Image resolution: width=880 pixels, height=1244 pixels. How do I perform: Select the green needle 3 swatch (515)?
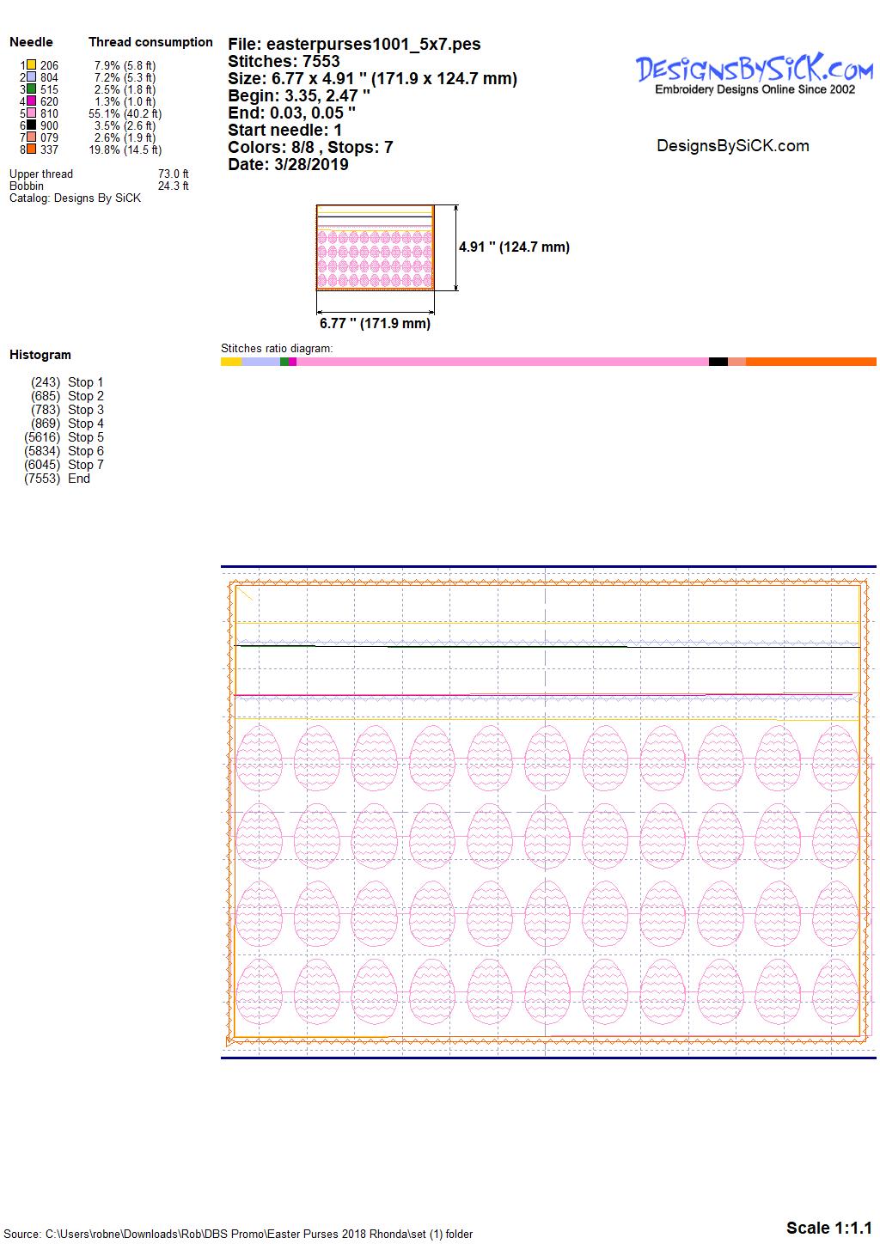click(32, 88)
